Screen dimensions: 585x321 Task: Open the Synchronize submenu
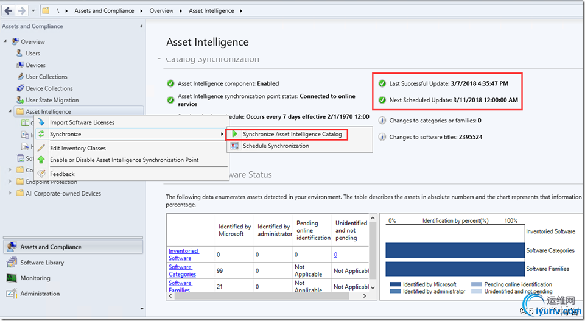[x=131, y=134]
